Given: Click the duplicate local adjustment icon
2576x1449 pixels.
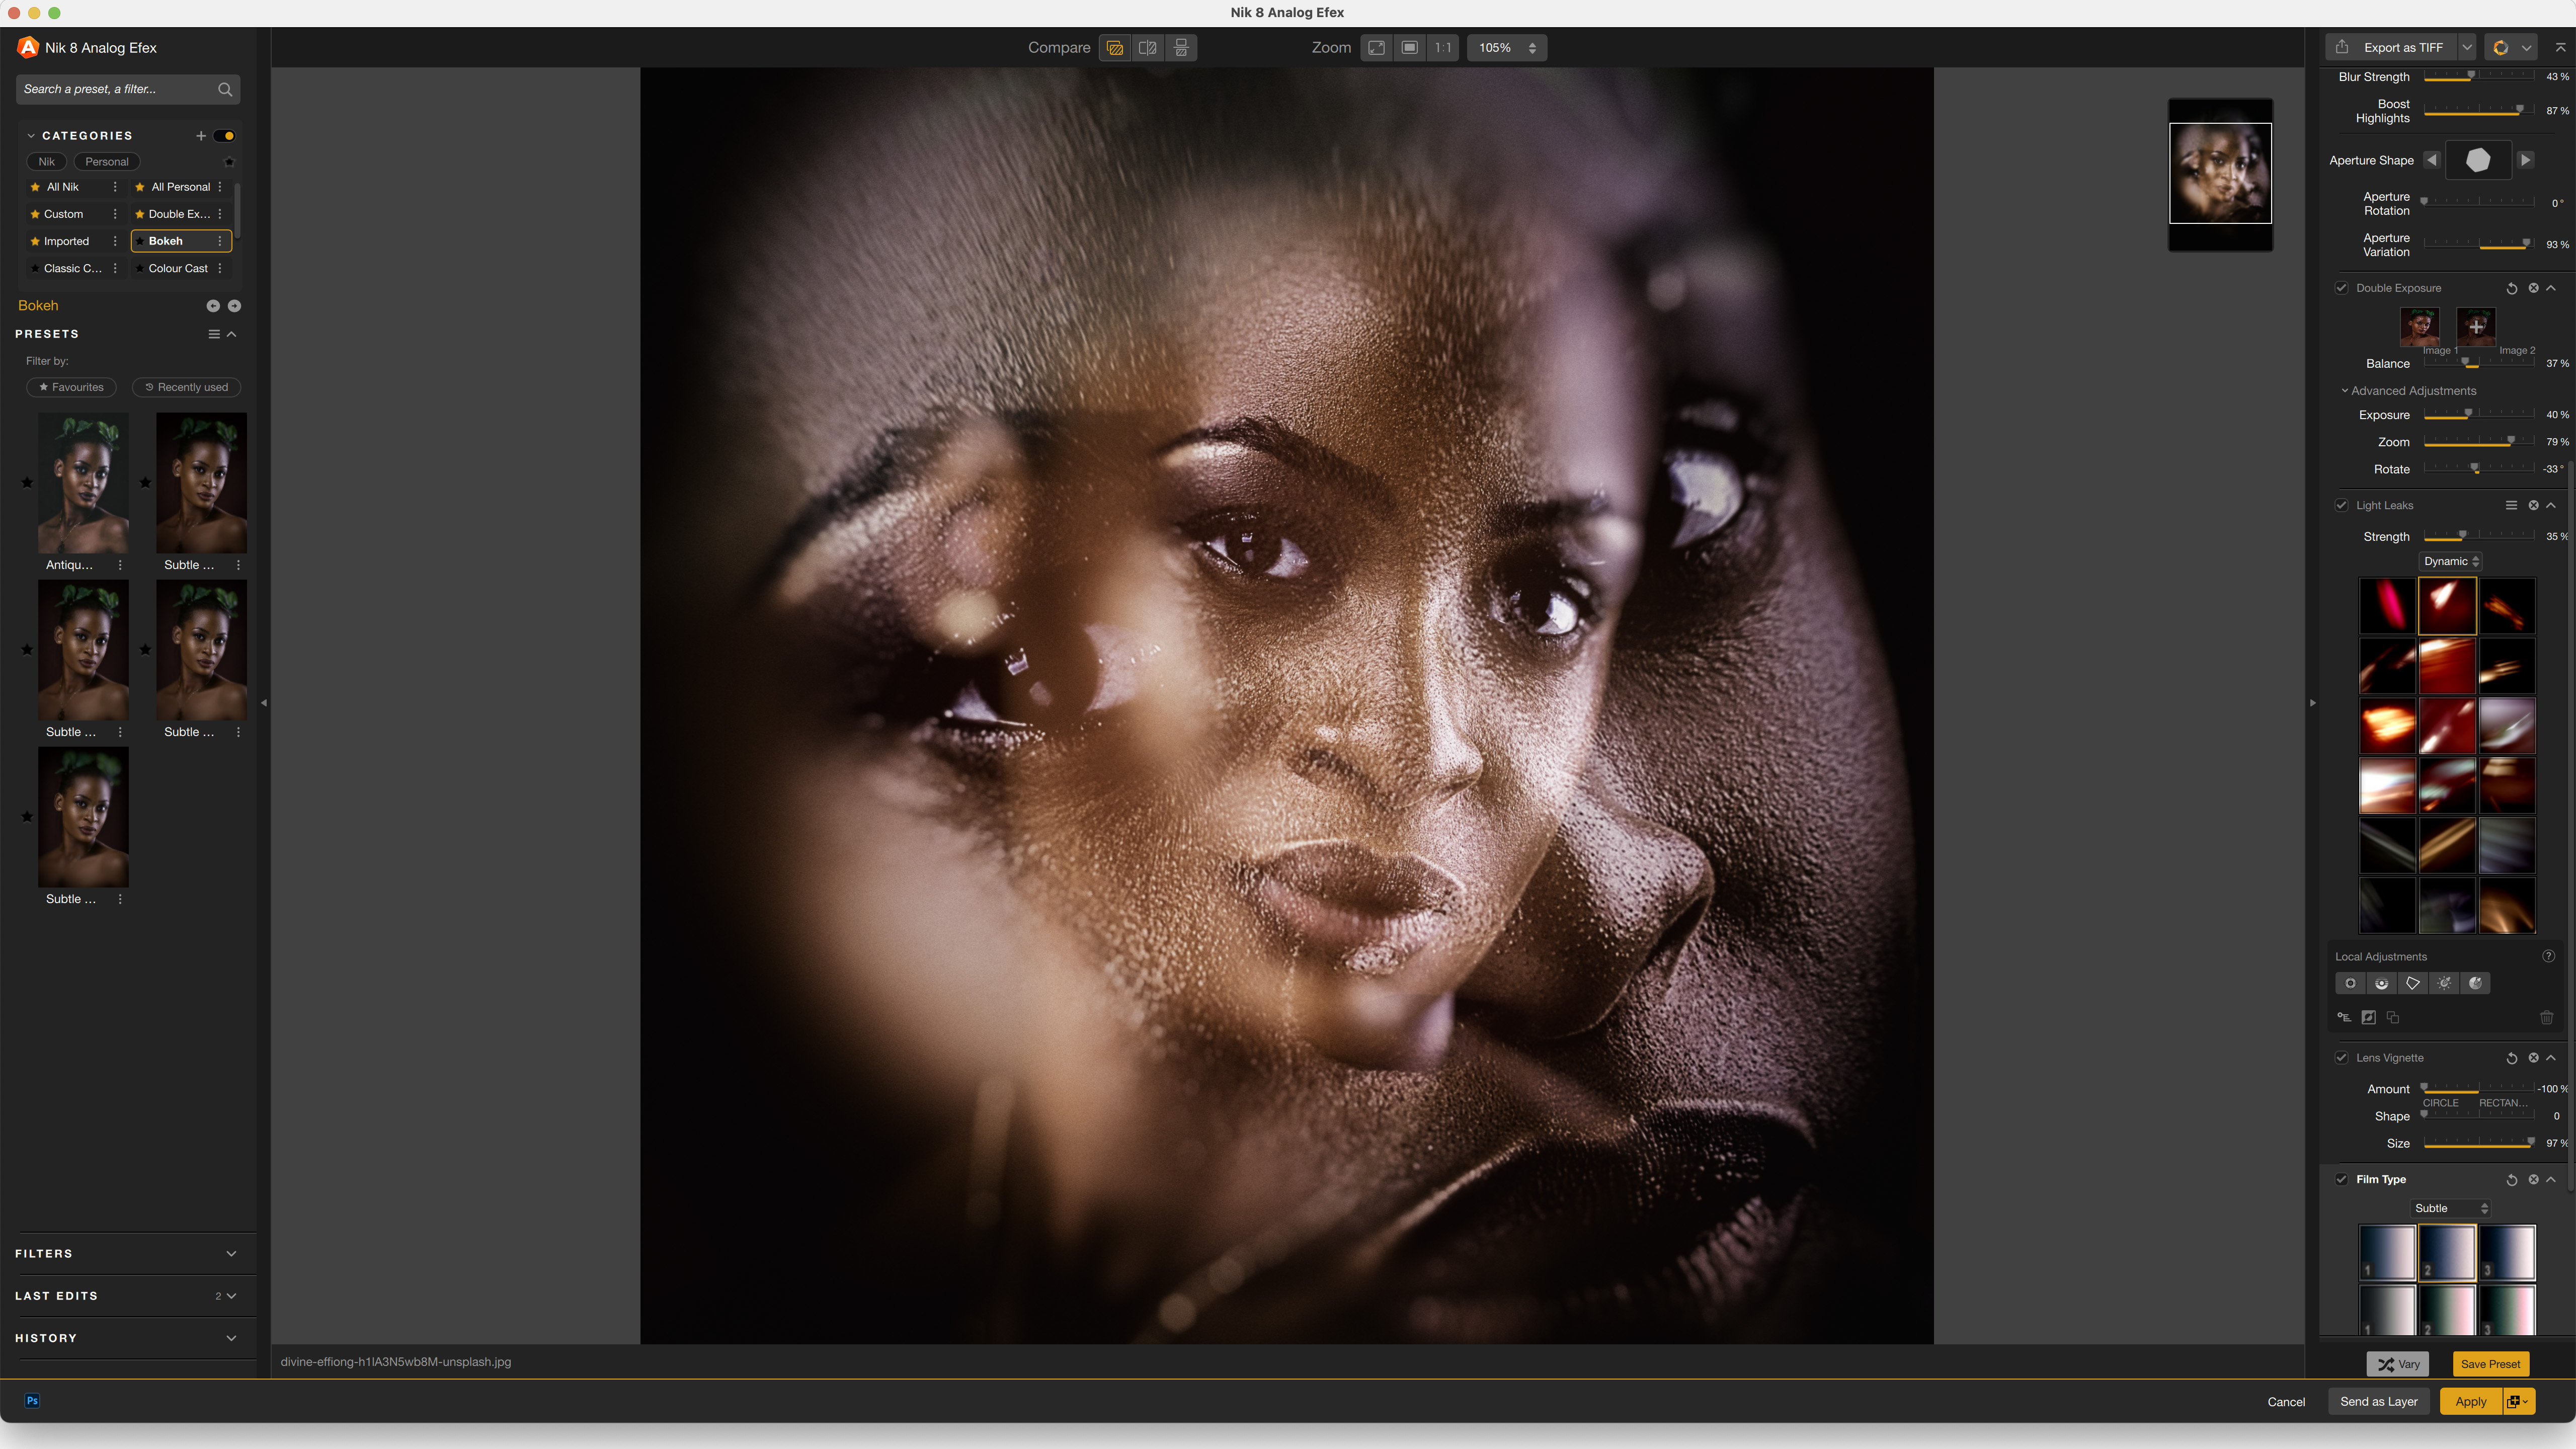Looking at the screenshot, I should click(x=2393, y=1018).
